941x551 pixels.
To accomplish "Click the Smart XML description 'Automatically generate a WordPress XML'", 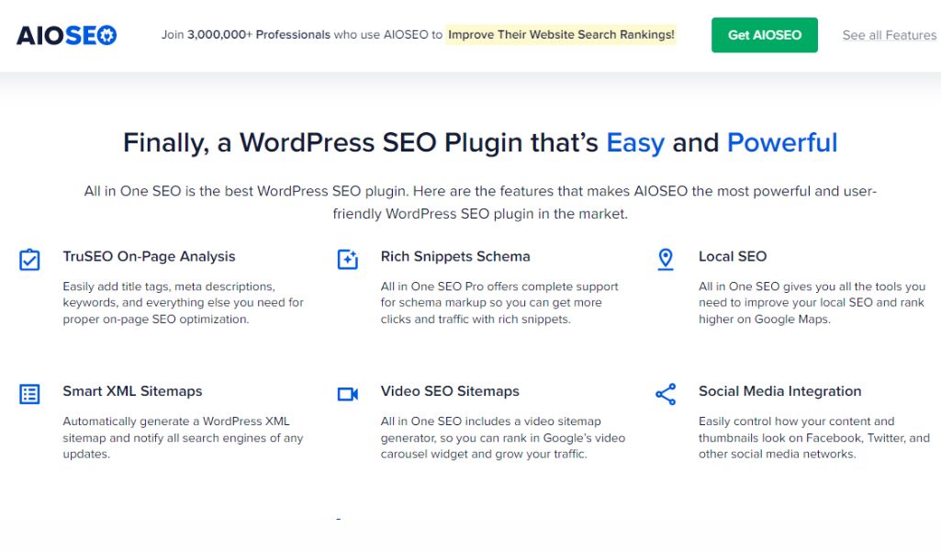I will point(183,437).
